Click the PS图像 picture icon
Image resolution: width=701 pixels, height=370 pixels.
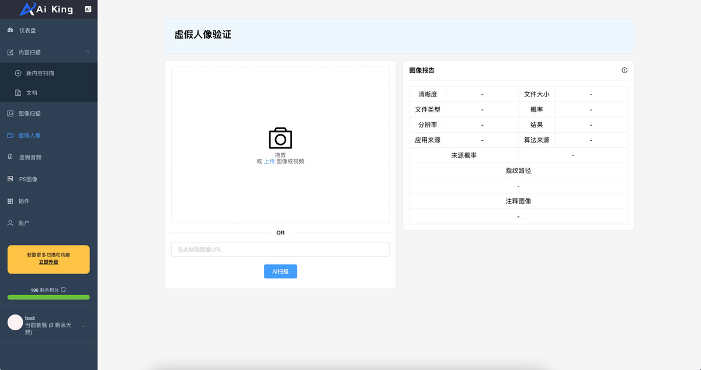(10, 179)
